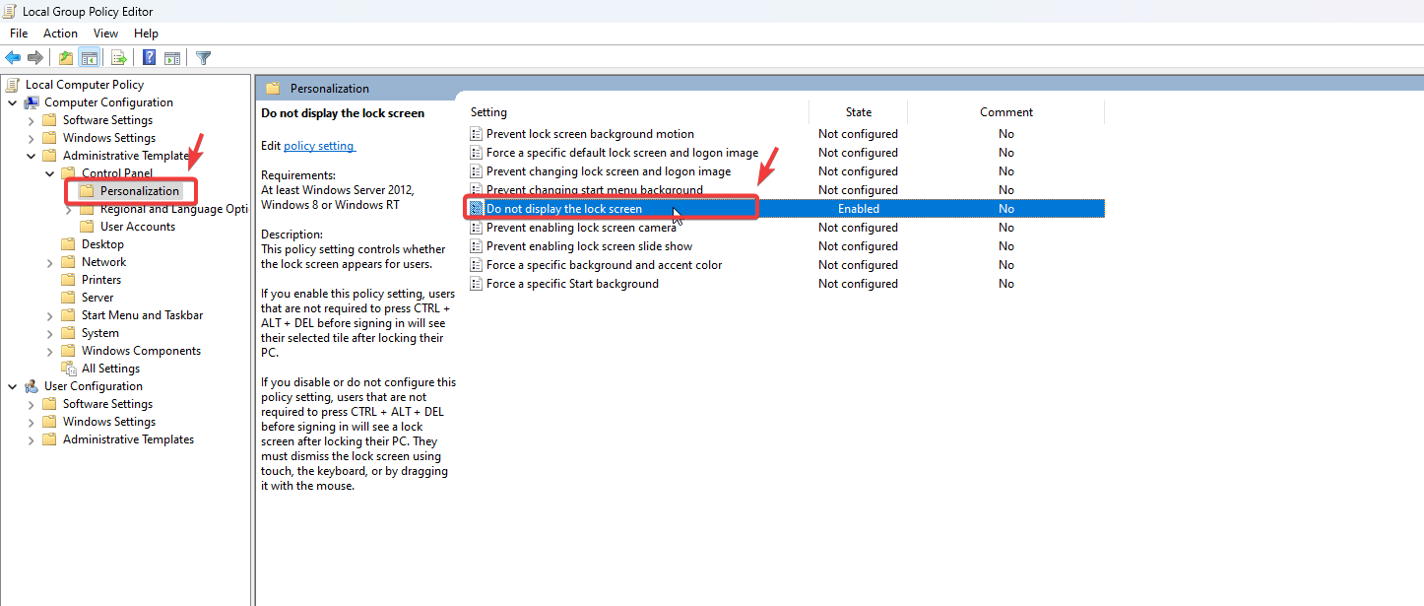1424x606 pixels.
Task: Open the Action menu
Action: coord(60,34)
